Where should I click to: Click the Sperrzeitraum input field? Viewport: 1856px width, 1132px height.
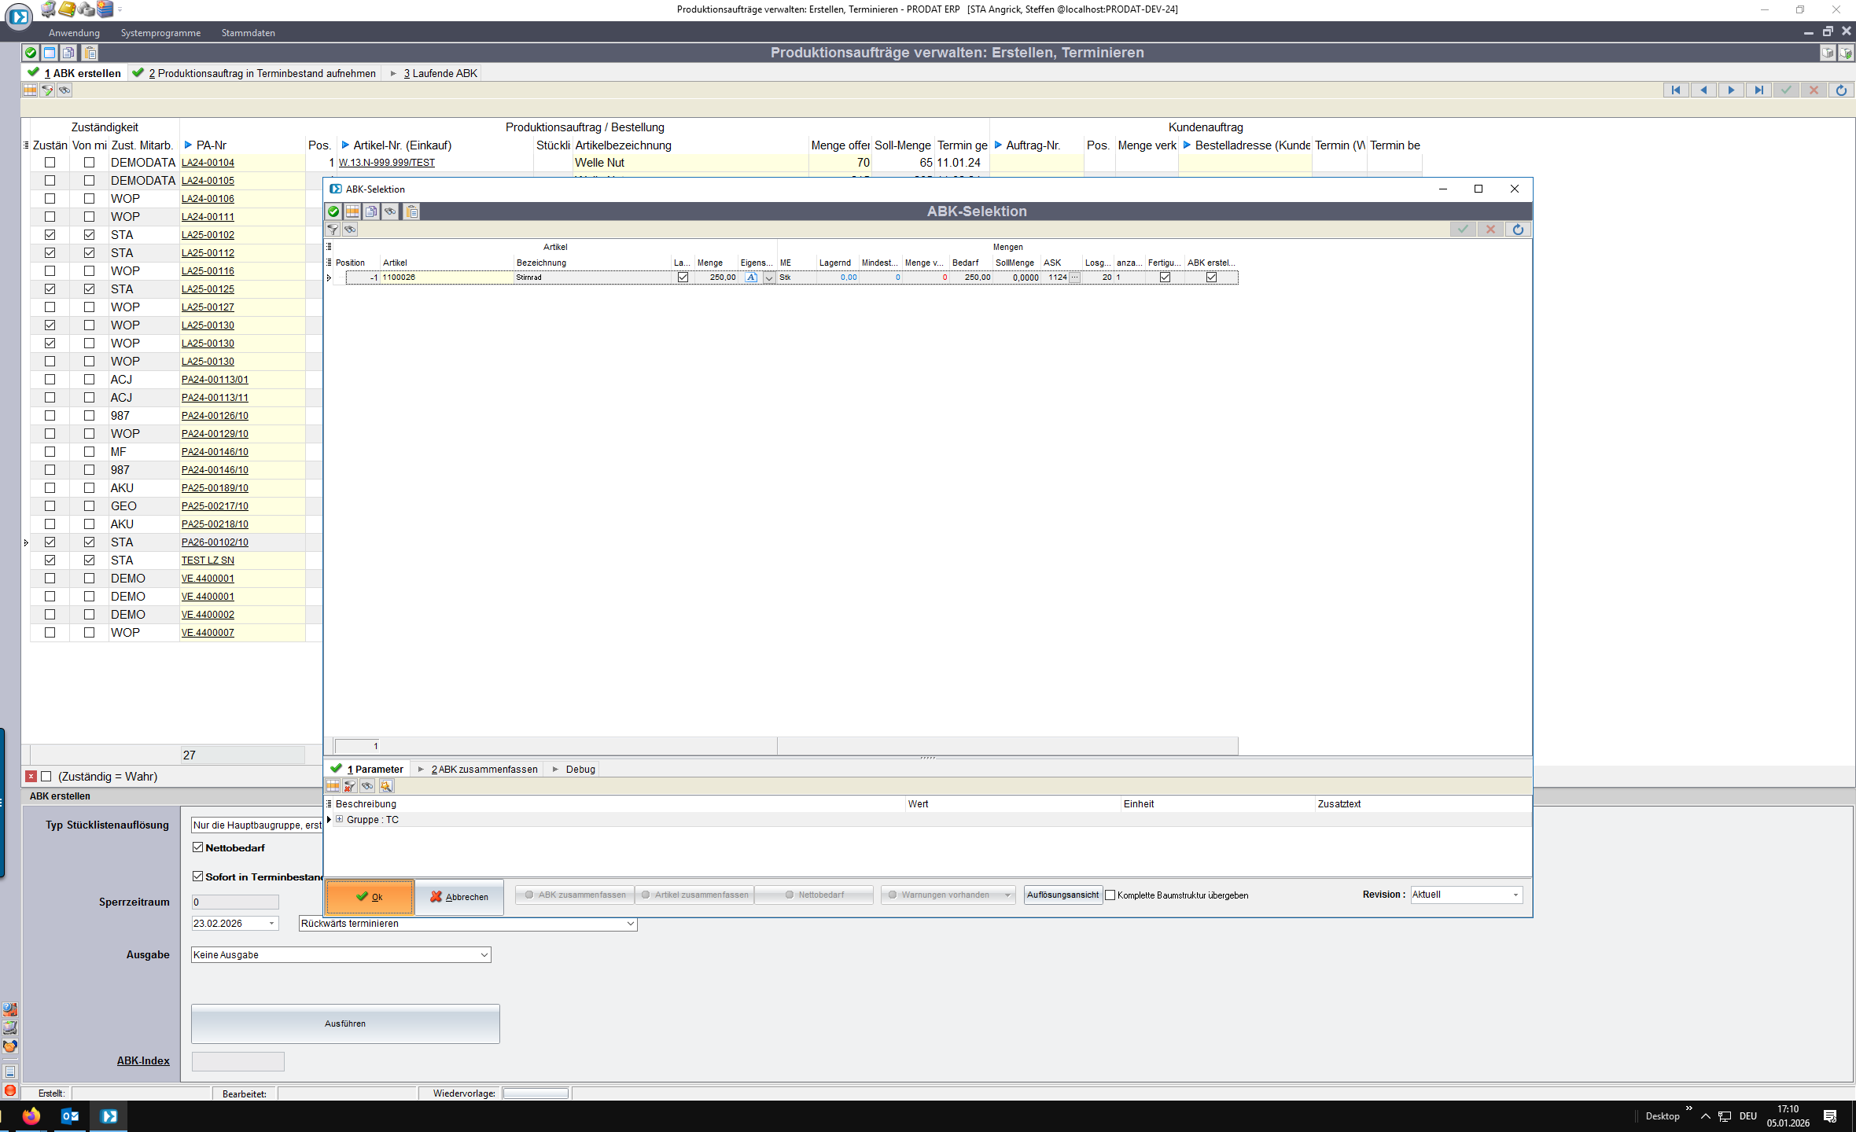pyautogui.click(x=235, y=902)
